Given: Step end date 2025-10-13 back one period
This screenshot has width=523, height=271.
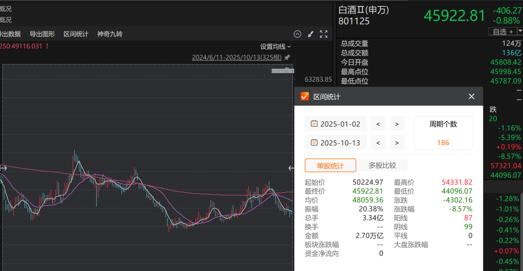Looking at the screenshot, I should pyautogui.click(x=378, y=143).
